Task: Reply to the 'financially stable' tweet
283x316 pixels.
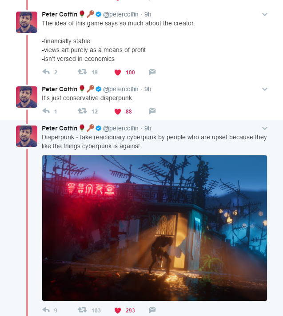Action: [x=46, y=72]
